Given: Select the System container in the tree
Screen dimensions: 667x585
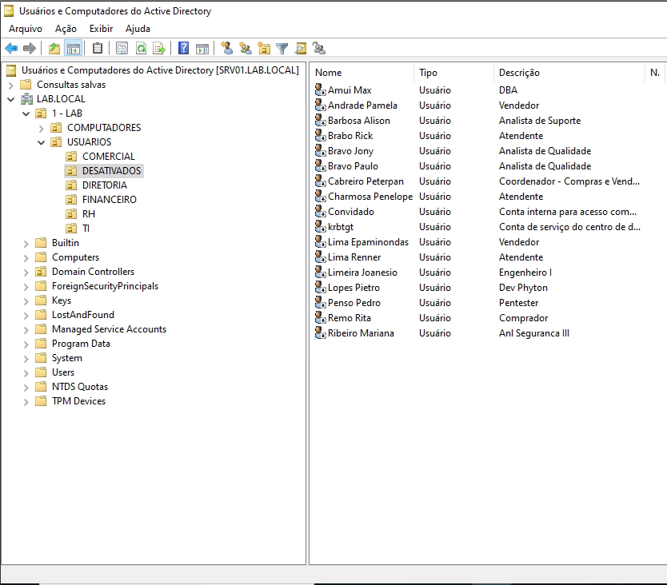Looking at the screenshot, I should [67, 358].
